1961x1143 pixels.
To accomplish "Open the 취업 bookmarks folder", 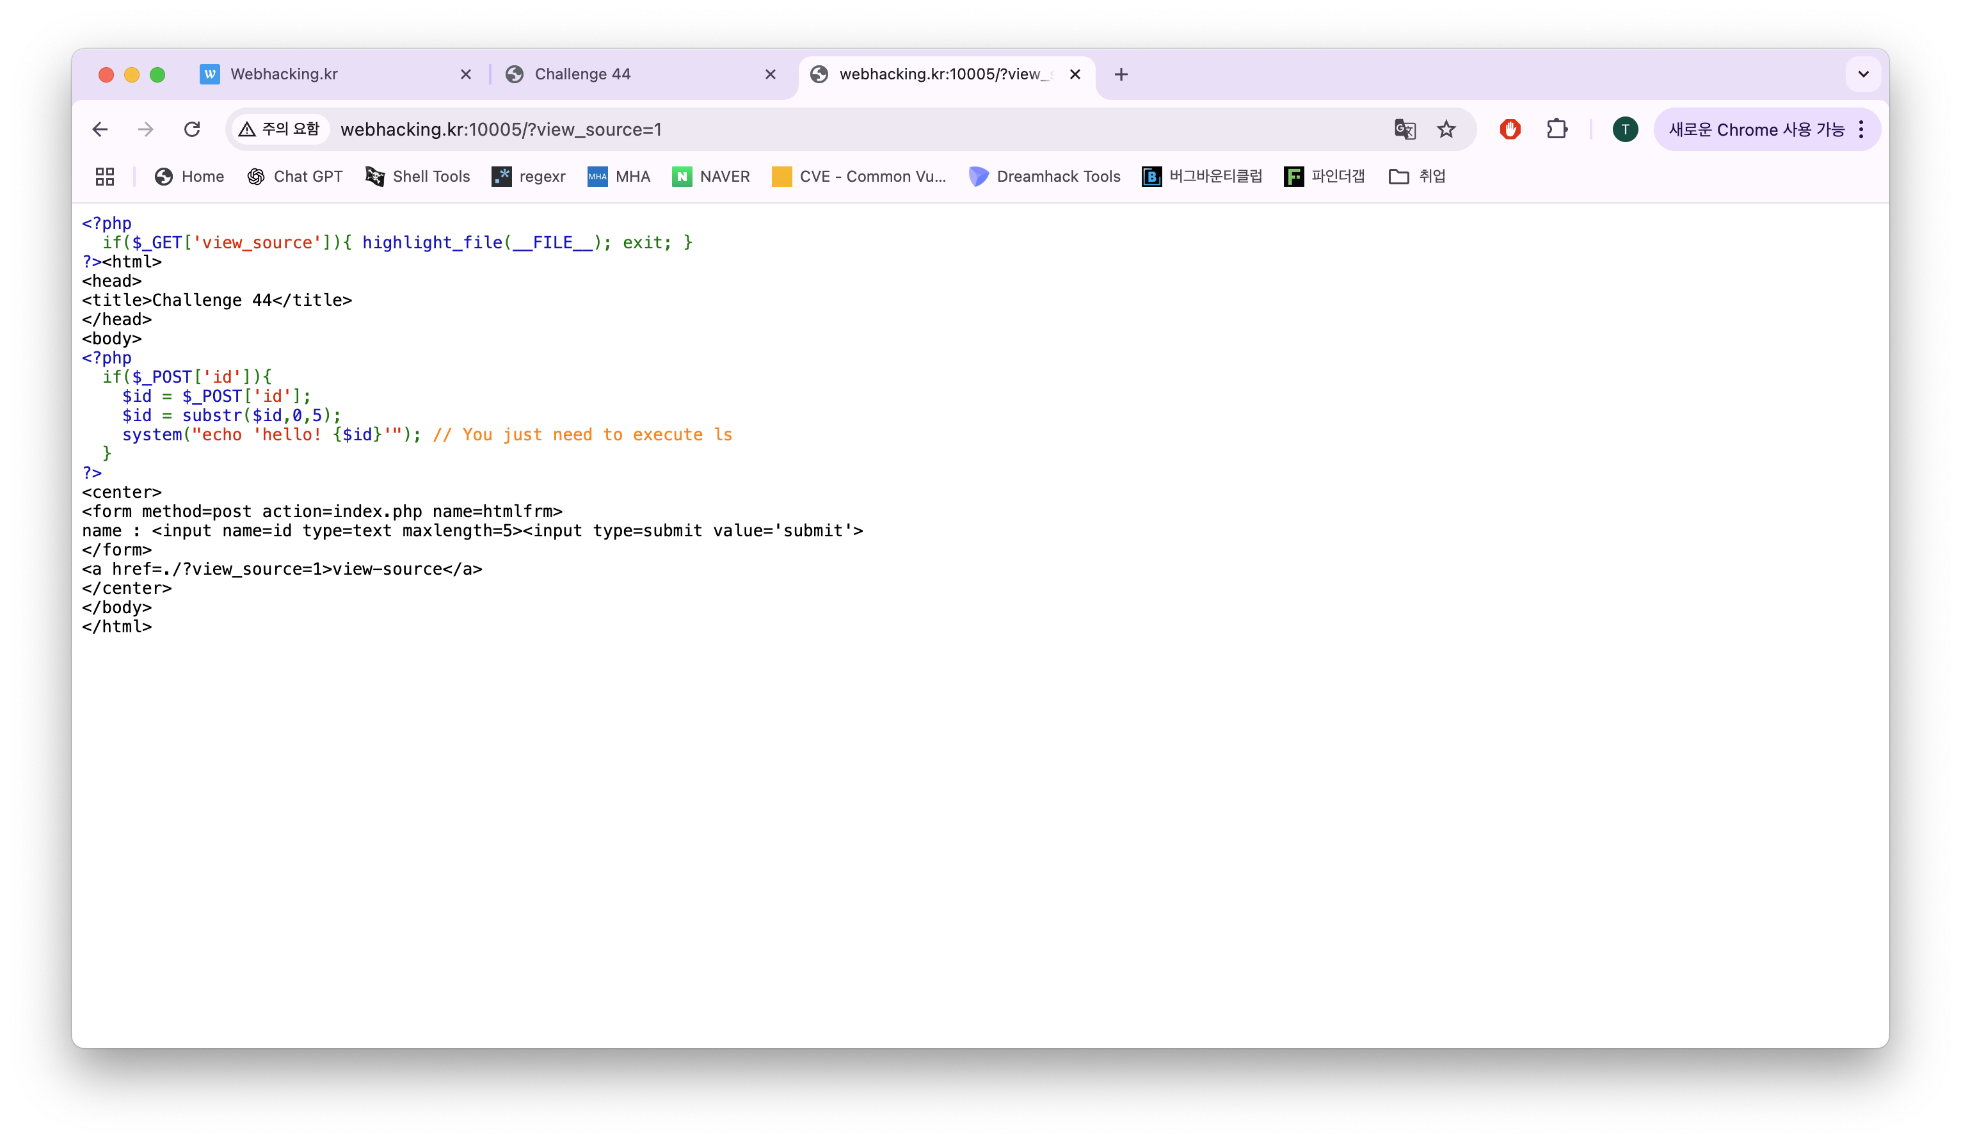I will point(1417,177).
